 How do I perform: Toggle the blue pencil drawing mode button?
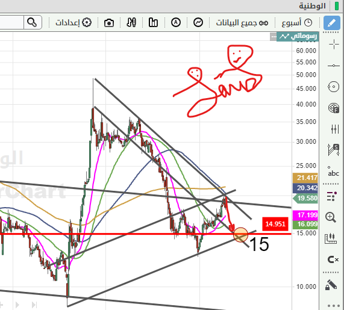331,23
